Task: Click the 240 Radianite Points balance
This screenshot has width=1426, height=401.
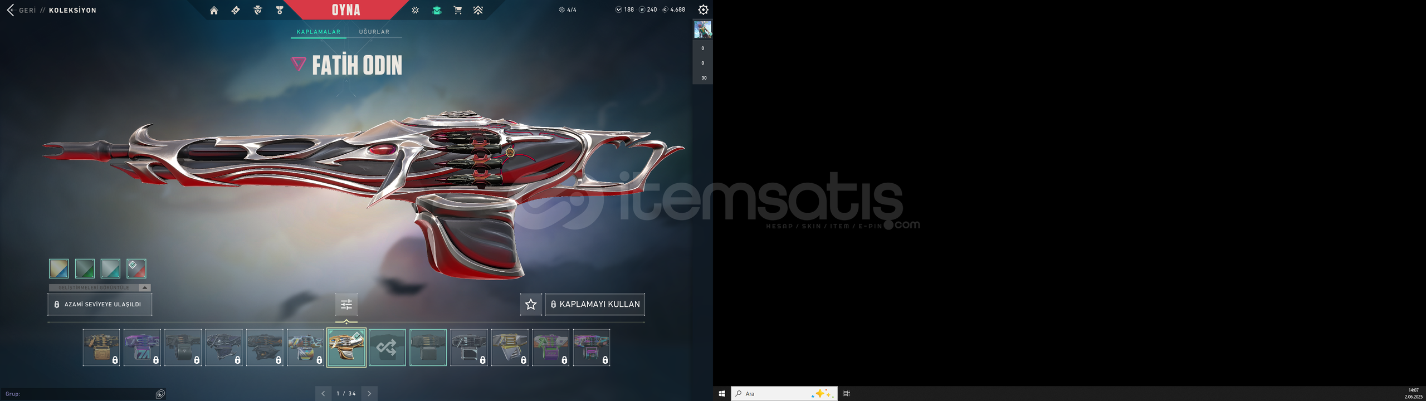Action: [x=648, y=9]
